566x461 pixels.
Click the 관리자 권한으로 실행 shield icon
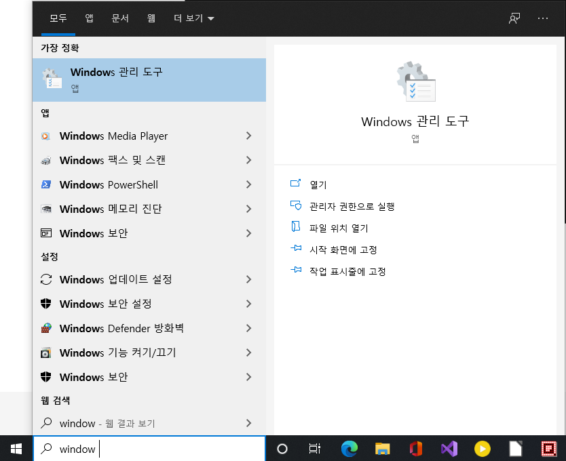296,205
